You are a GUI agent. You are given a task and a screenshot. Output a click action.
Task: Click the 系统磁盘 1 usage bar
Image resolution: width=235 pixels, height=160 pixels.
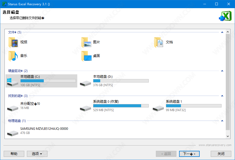(194, 106)
